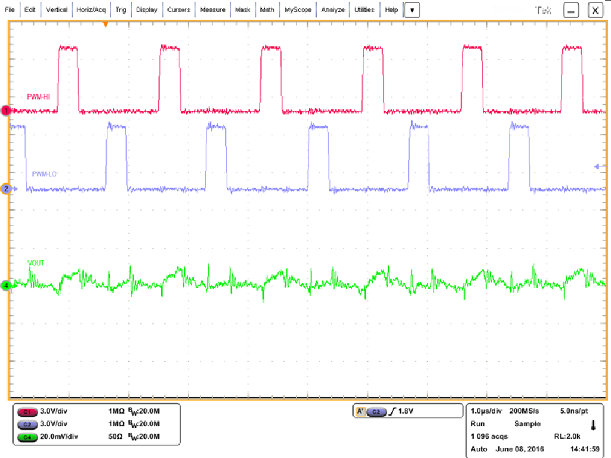This screenshot has height=458, width=611.
Task: Open the Measure menu
Action: click(212, 10)
